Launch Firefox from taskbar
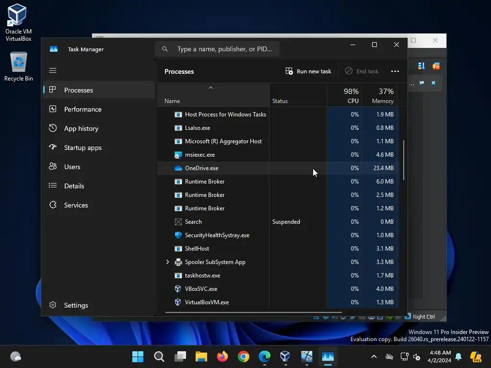Screen dimensions: 491x368 222,356
